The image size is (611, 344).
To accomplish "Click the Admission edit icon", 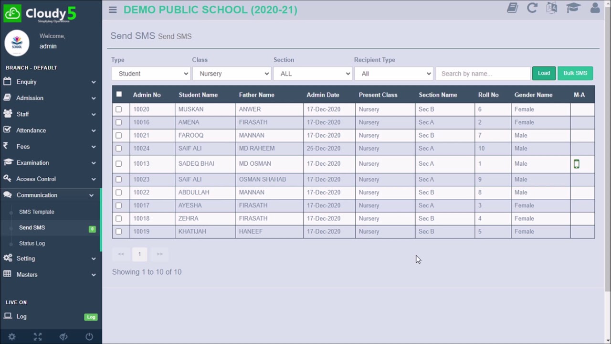I will (7, 98).
